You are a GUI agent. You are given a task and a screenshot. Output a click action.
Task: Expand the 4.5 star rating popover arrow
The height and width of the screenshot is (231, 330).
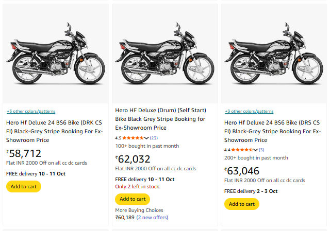(x=146, y=138)
